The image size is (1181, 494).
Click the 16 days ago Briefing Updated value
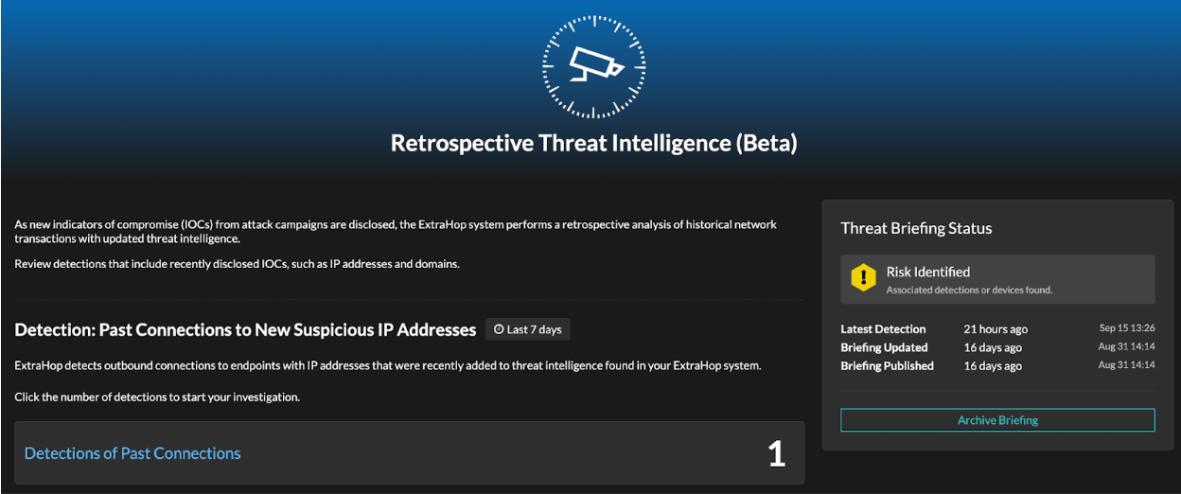992,347
